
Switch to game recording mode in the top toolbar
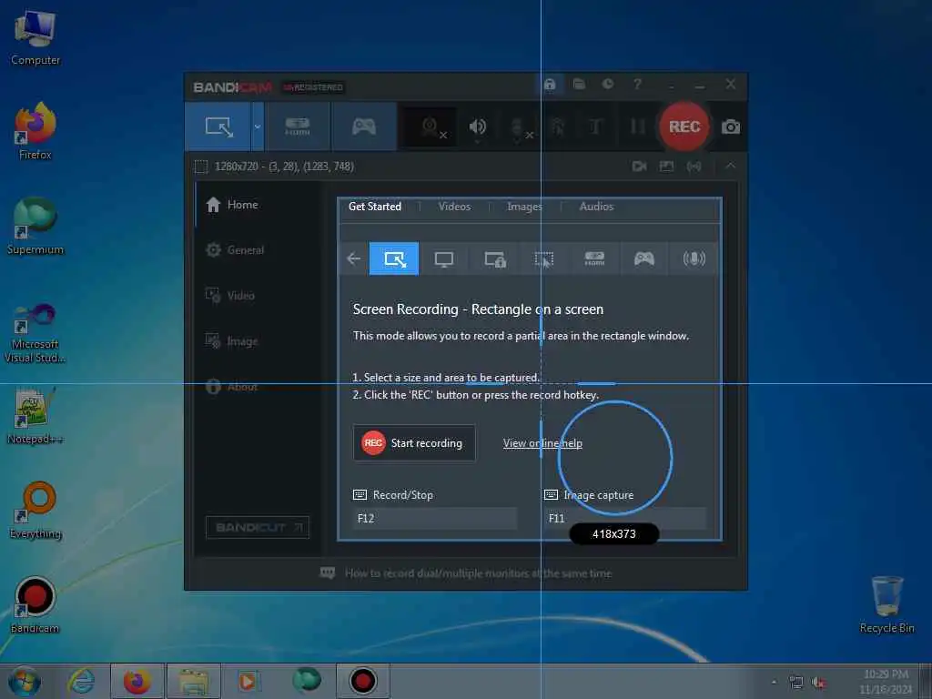pyautogui.click(x=364, y=126)
